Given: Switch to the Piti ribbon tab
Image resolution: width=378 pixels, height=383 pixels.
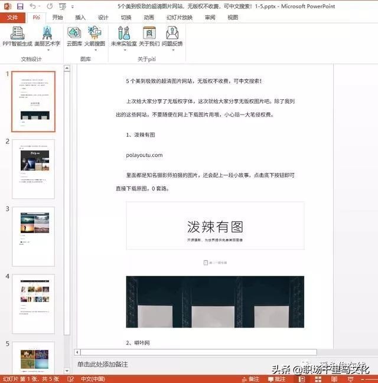Looking at the screenshot, I should click(x=36, y=18).
